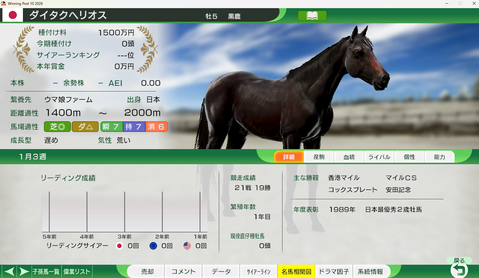The height and width of the screenshot is (278, 479).
Task: Click the Japan flag beside the horse name
Action: (x=13, y=15)
